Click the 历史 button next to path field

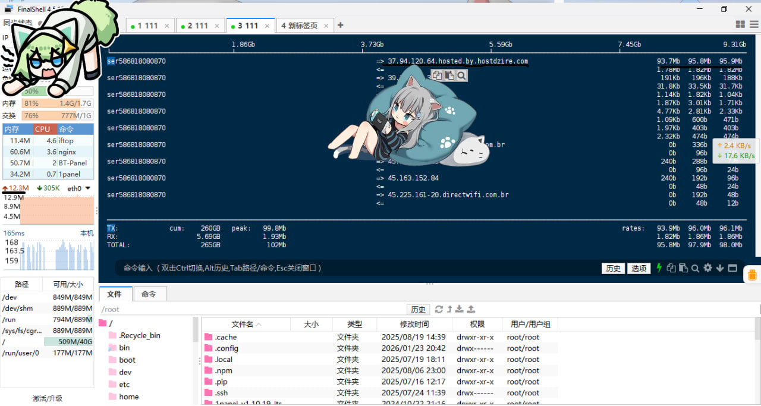419,309
